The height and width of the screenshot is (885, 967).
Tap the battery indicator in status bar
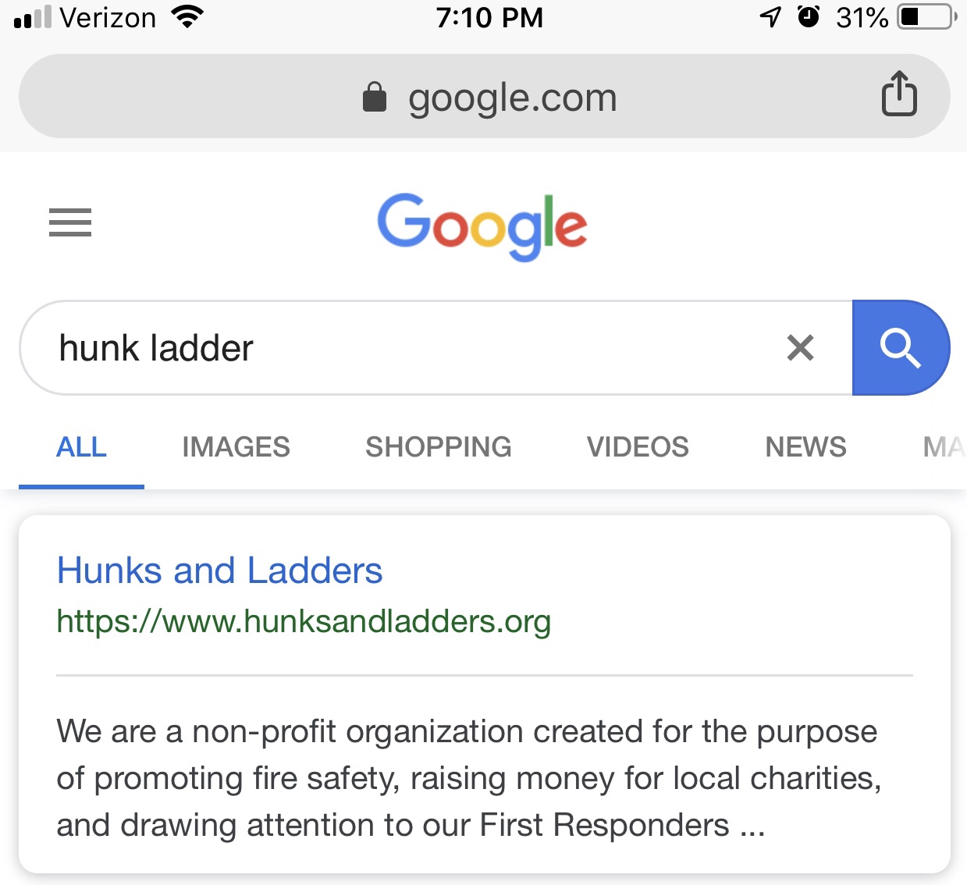tap(927, 16)
